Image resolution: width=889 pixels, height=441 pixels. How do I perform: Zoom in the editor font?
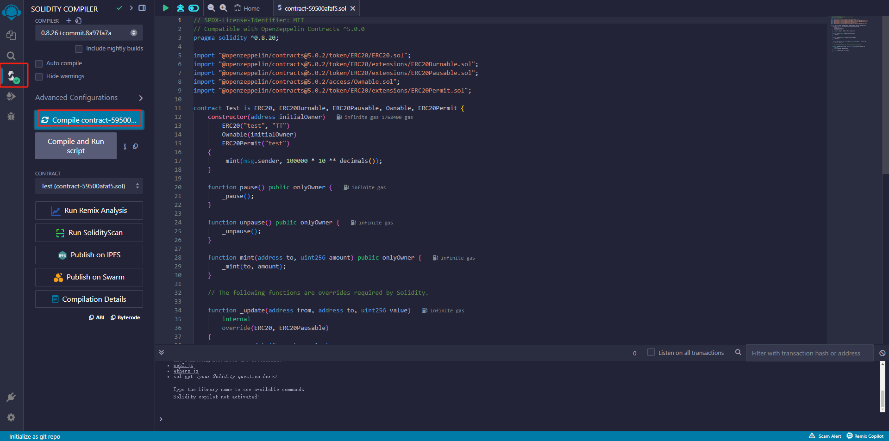(x=223, y=8)
